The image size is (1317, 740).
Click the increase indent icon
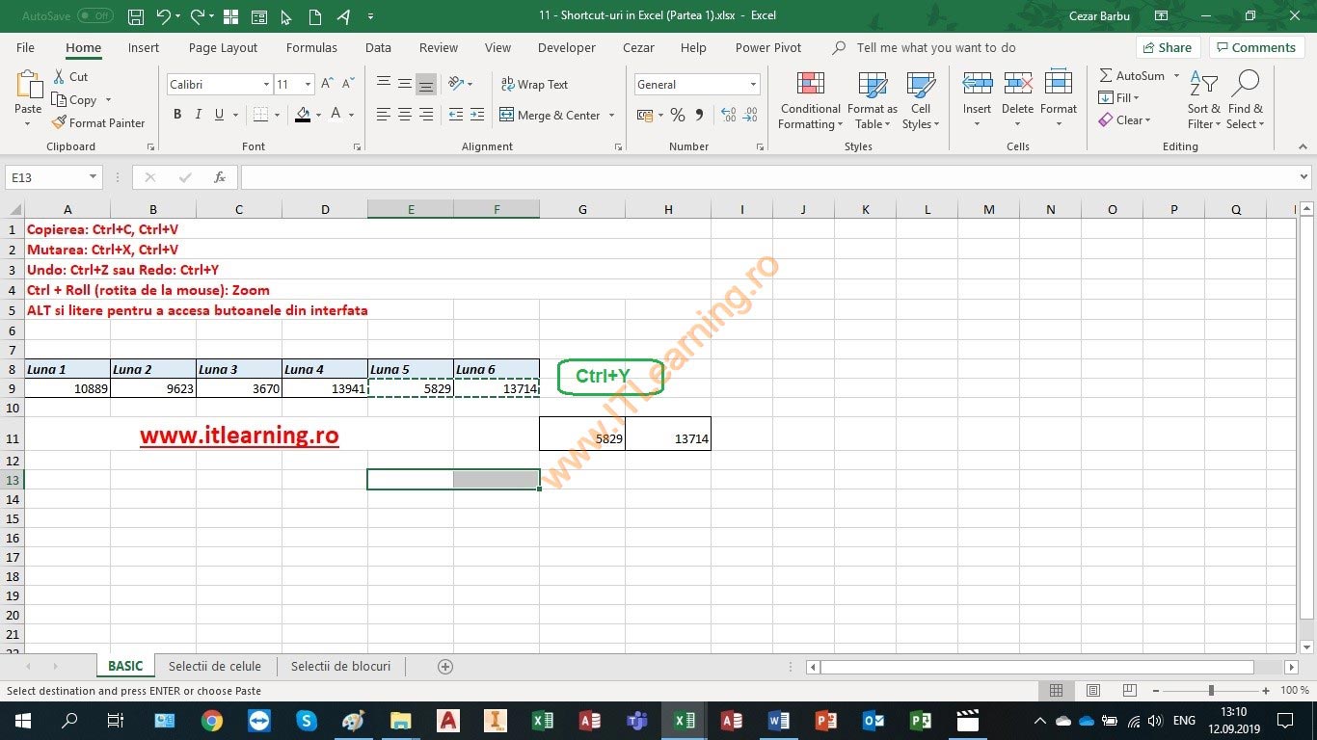(477, 115)
